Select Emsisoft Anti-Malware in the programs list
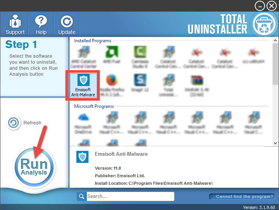 83,85
